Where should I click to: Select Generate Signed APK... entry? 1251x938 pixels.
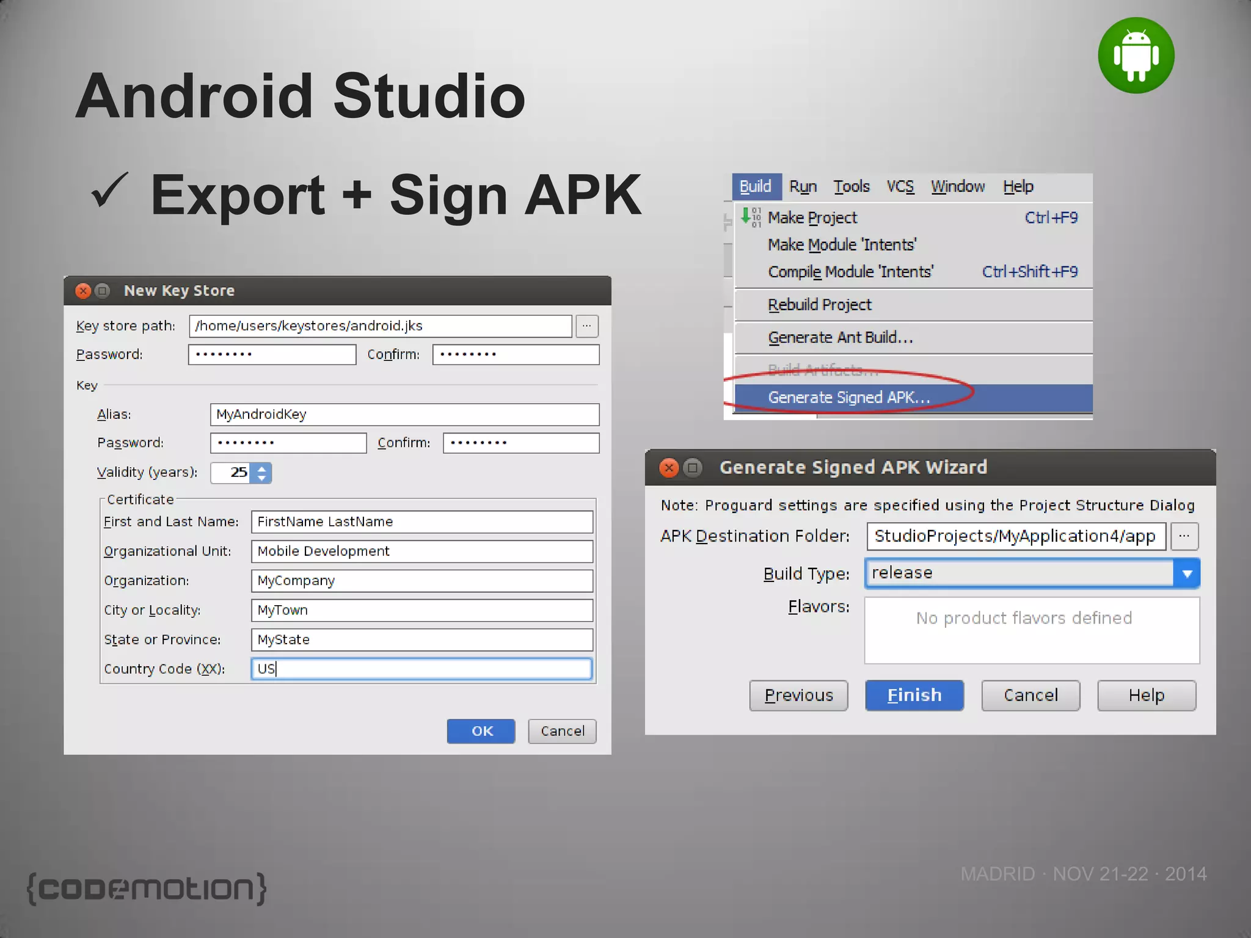pos(914,398)
